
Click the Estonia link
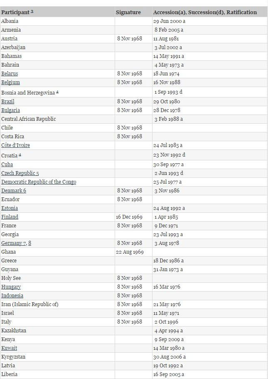(10, 208)
